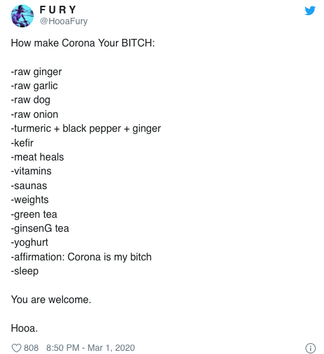Image resolution: width=324 pixels, height=354 pixels.
Task: Click the '-raw ginger' line
Action: [x=36, y=72]
